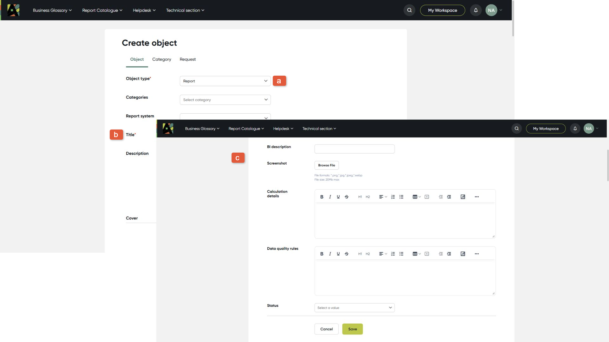The height and width of the screenshot is (342, 609).
Task: Open Report Catalogue menu in lower page
Action: click(x=246, y=129)
